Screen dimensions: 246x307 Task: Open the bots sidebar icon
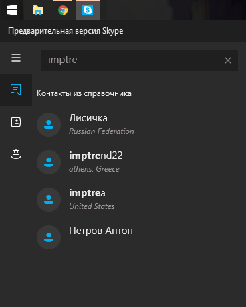[16, 154]
